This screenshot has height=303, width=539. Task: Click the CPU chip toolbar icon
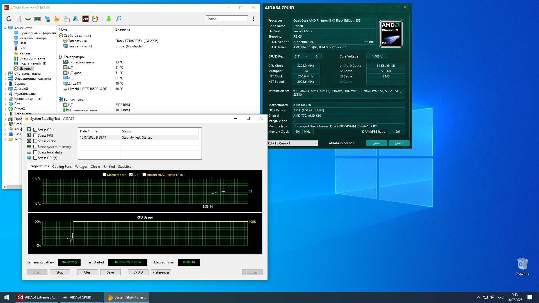(x=28, y=19)
